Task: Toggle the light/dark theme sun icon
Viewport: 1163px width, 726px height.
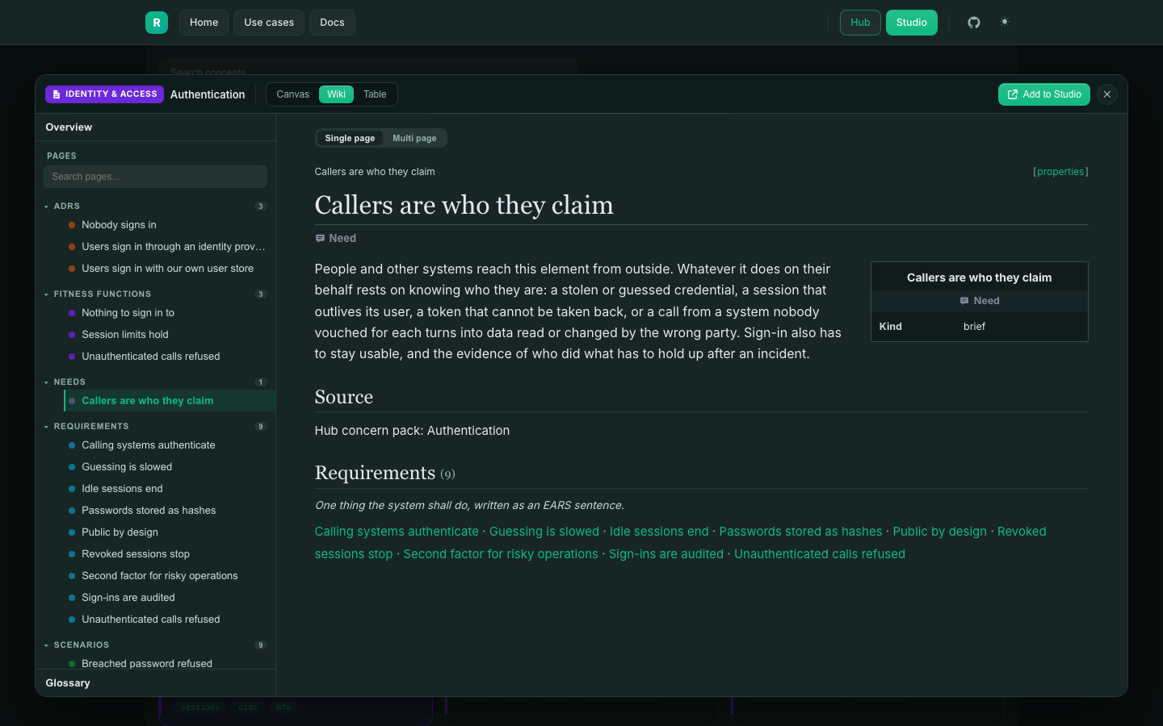Action: [1005, 23]
